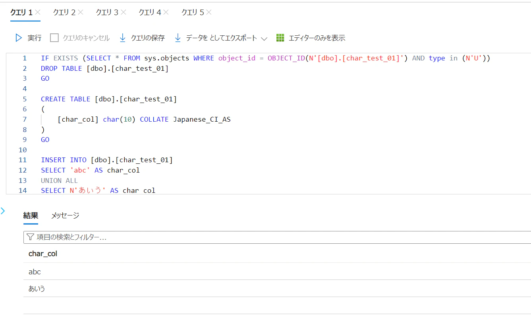
Task: Close the クエリ 4 tab with its X
Action: (x=166, y=12)
